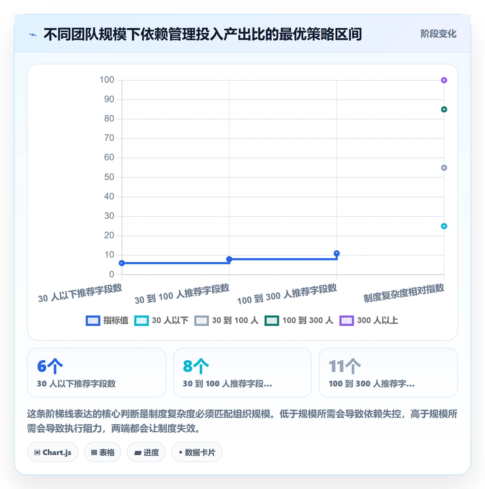Click the progress icon in 进度 tag
485x489 pixels.
[x=138, y=453]
